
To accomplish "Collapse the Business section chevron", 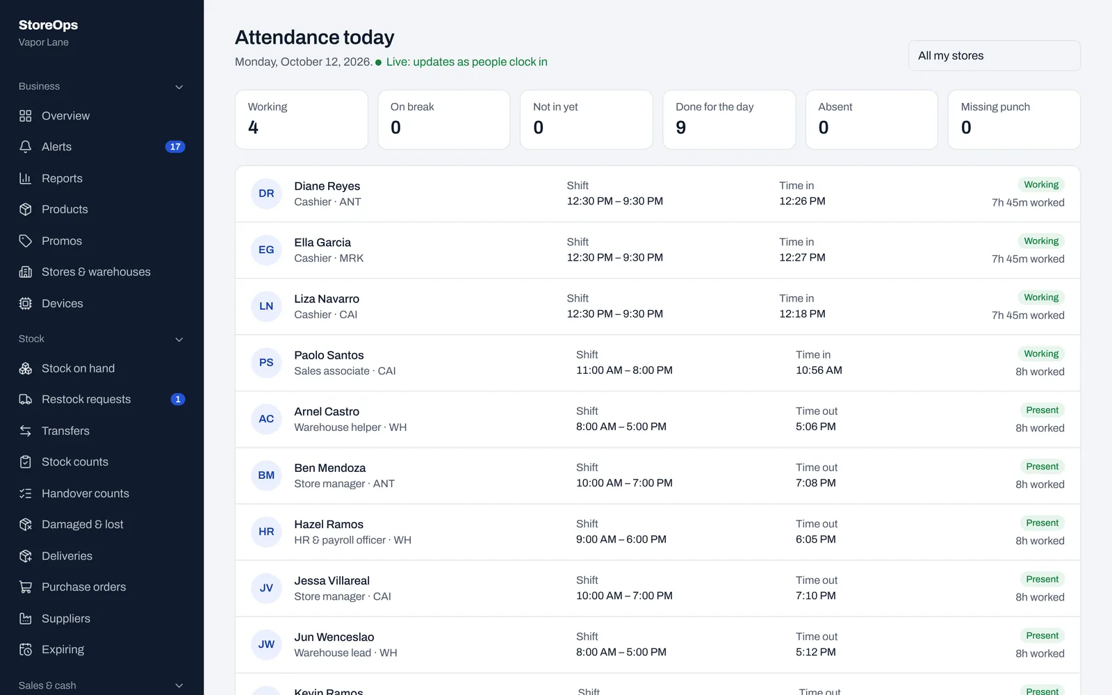I will pos(179,87).
